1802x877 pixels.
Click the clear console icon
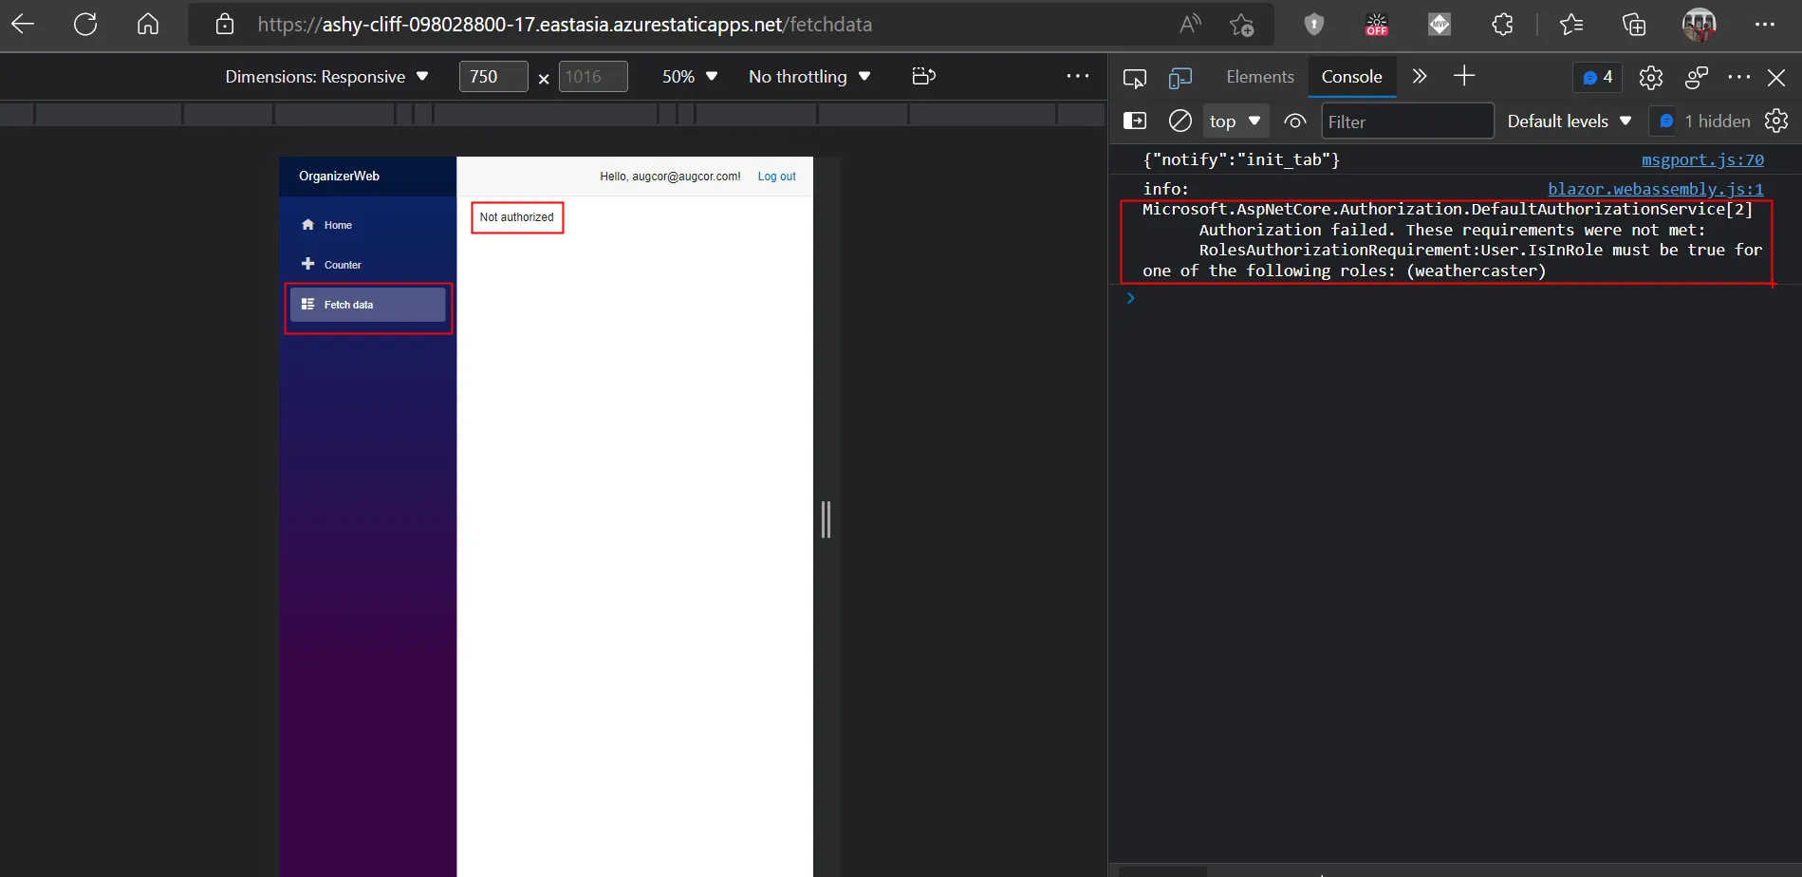coord(1180,121)
